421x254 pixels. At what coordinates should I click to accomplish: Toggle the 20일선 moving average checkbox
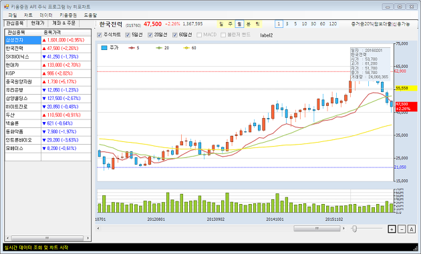pyautogui.click(x=150, y=35)
